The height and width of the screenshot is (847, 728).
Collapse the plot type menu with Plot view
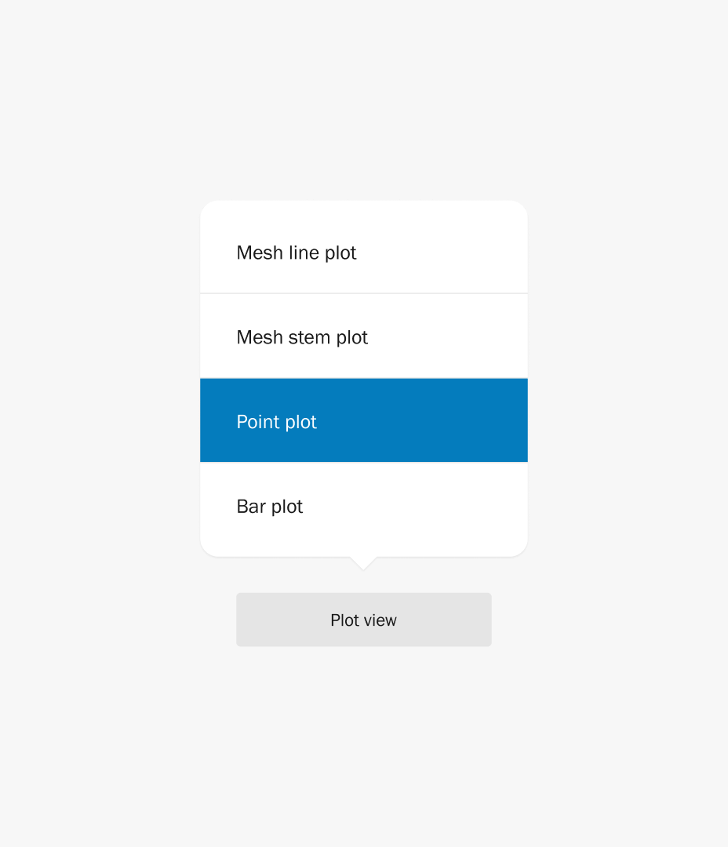pos(363,620)
